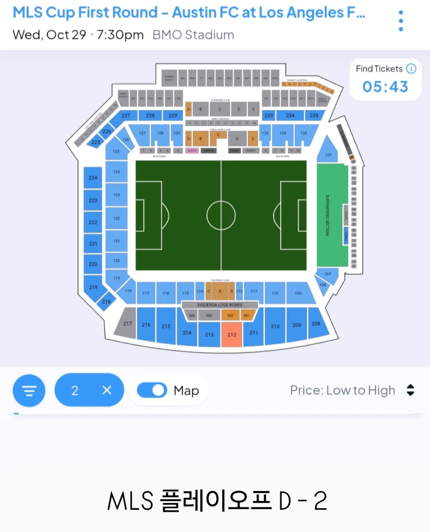Screen dimensions: 430x532
Task: Clear the 2 tickets quantity filter
Action: click(107, 390)
